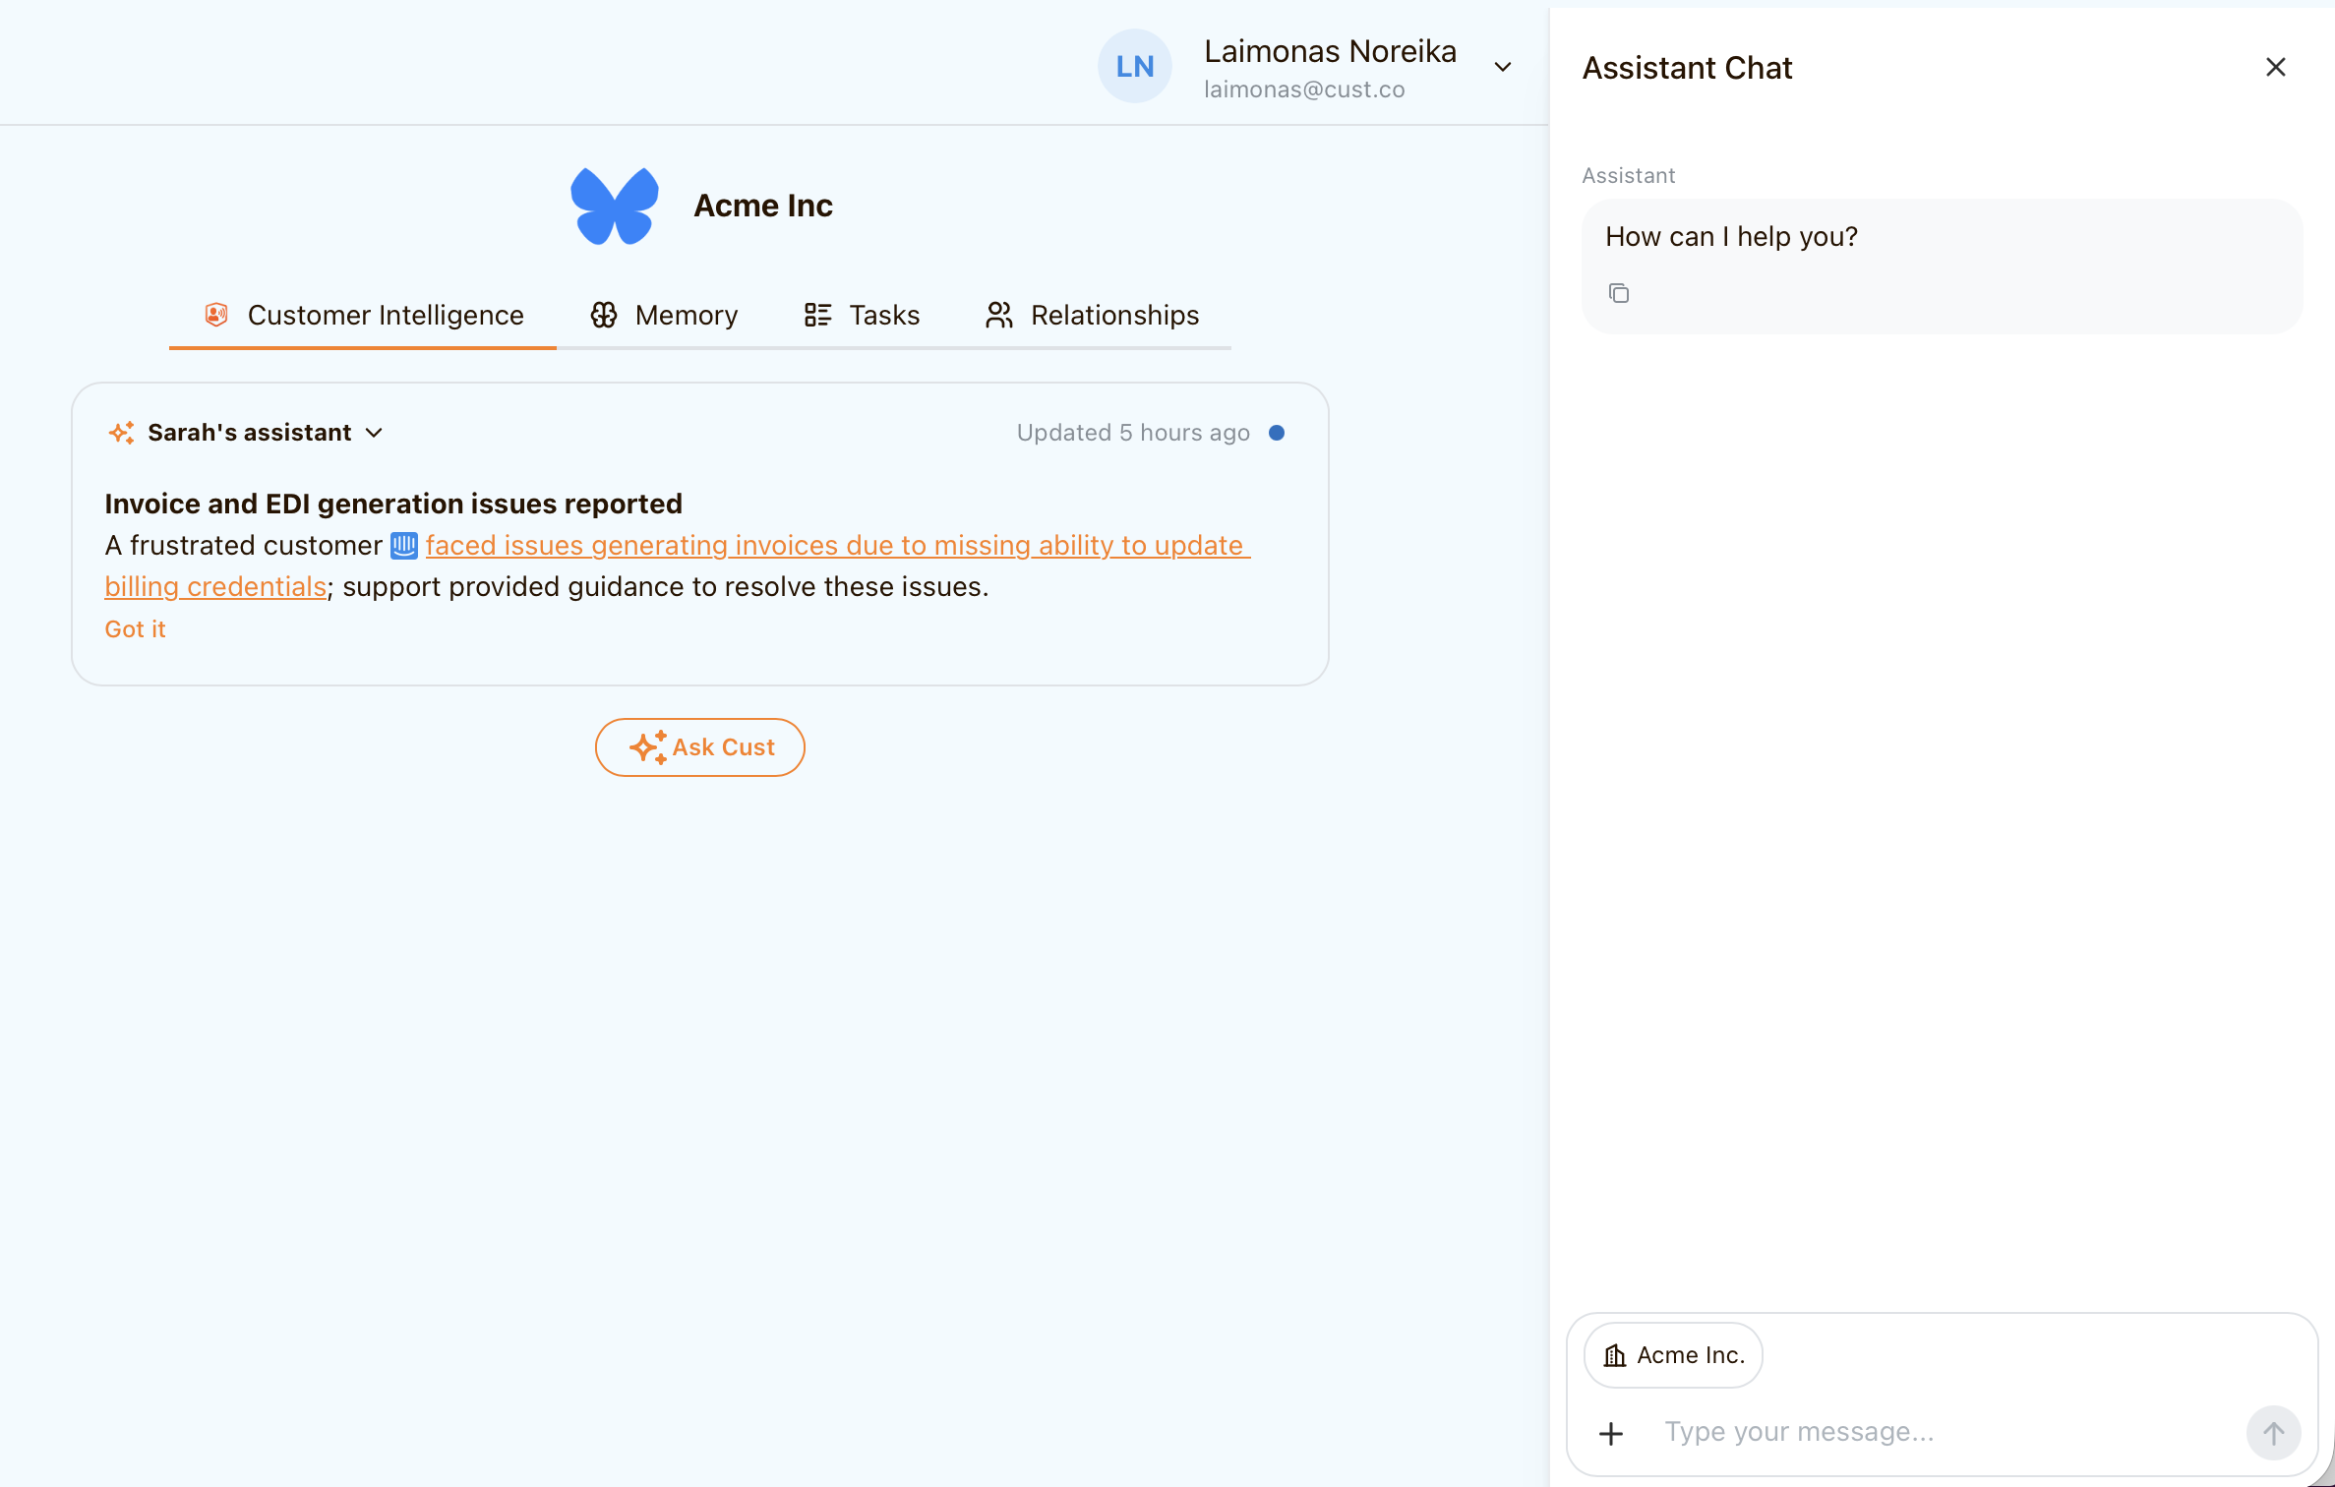
Task: Open the Laimonas Noreika account dropdown chevron
Action: (x=1502, y=67)
